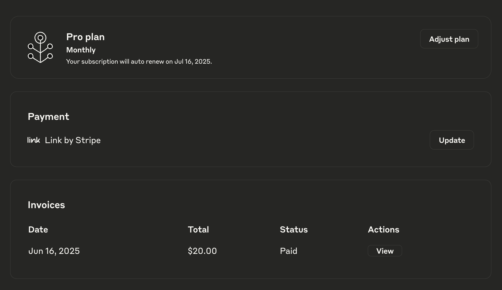This screenshot has width=502, height=290.
Task: Click the Link logo icon
Action: (34, 140)
